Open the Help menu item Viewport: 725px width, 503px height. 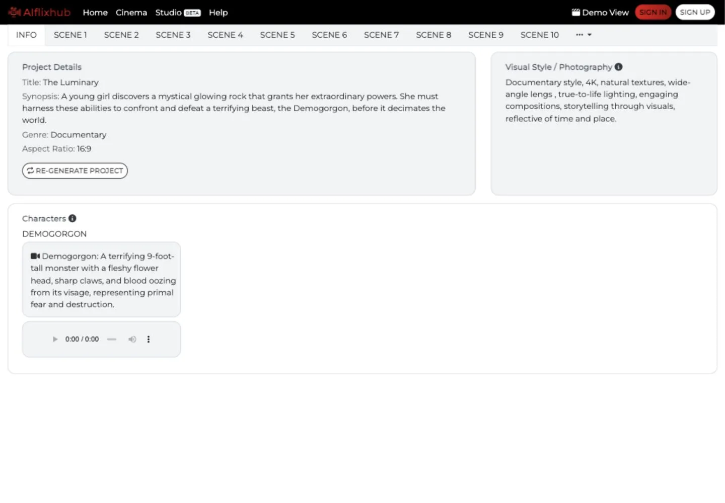point(219,13)
